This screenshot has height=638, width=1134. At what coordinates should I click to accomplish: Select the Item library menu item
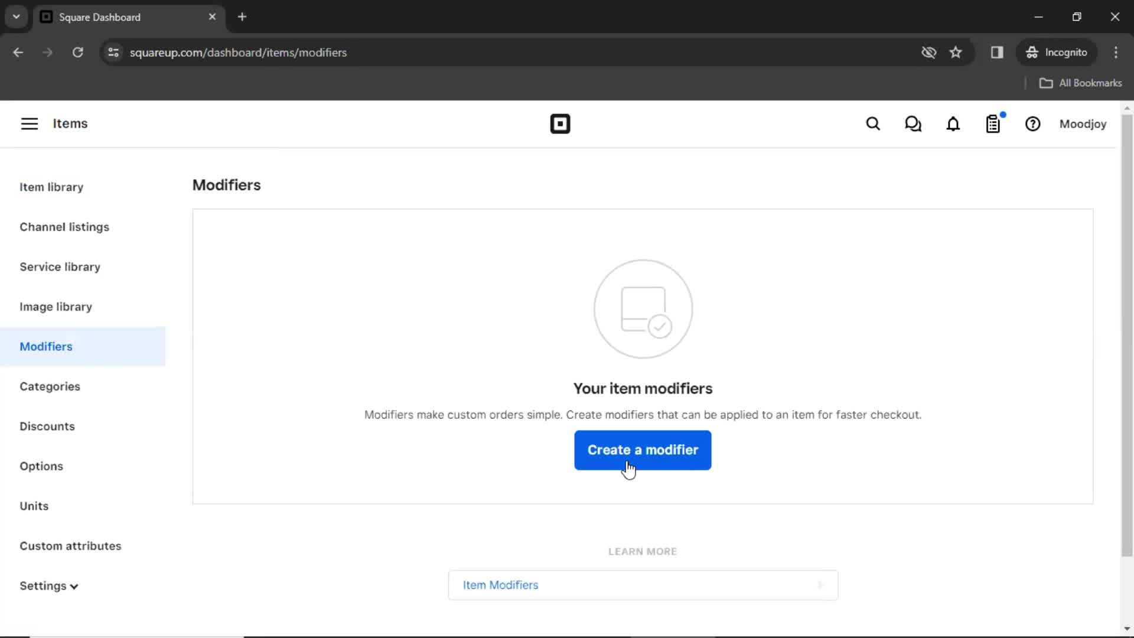pos(51,187)
